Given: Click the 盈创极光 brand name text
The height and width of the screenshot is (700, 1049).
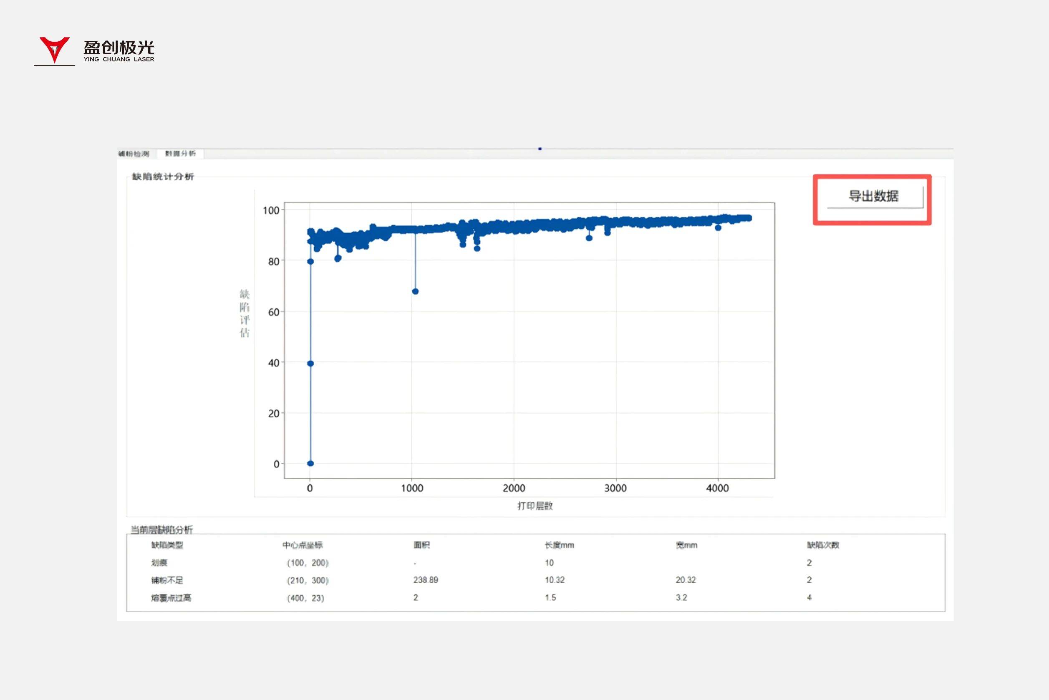Looking at the screenshot, I should (119, 47).
